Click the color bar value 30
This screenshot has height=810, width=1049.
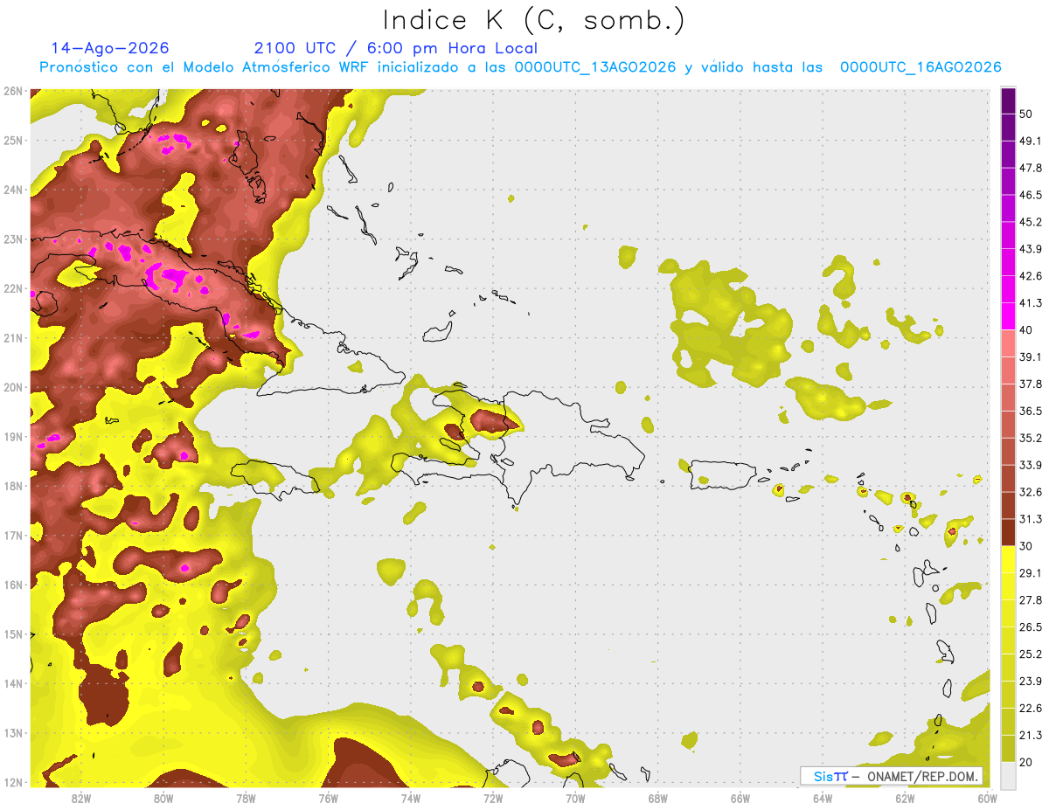click(x=1026, y=546)
